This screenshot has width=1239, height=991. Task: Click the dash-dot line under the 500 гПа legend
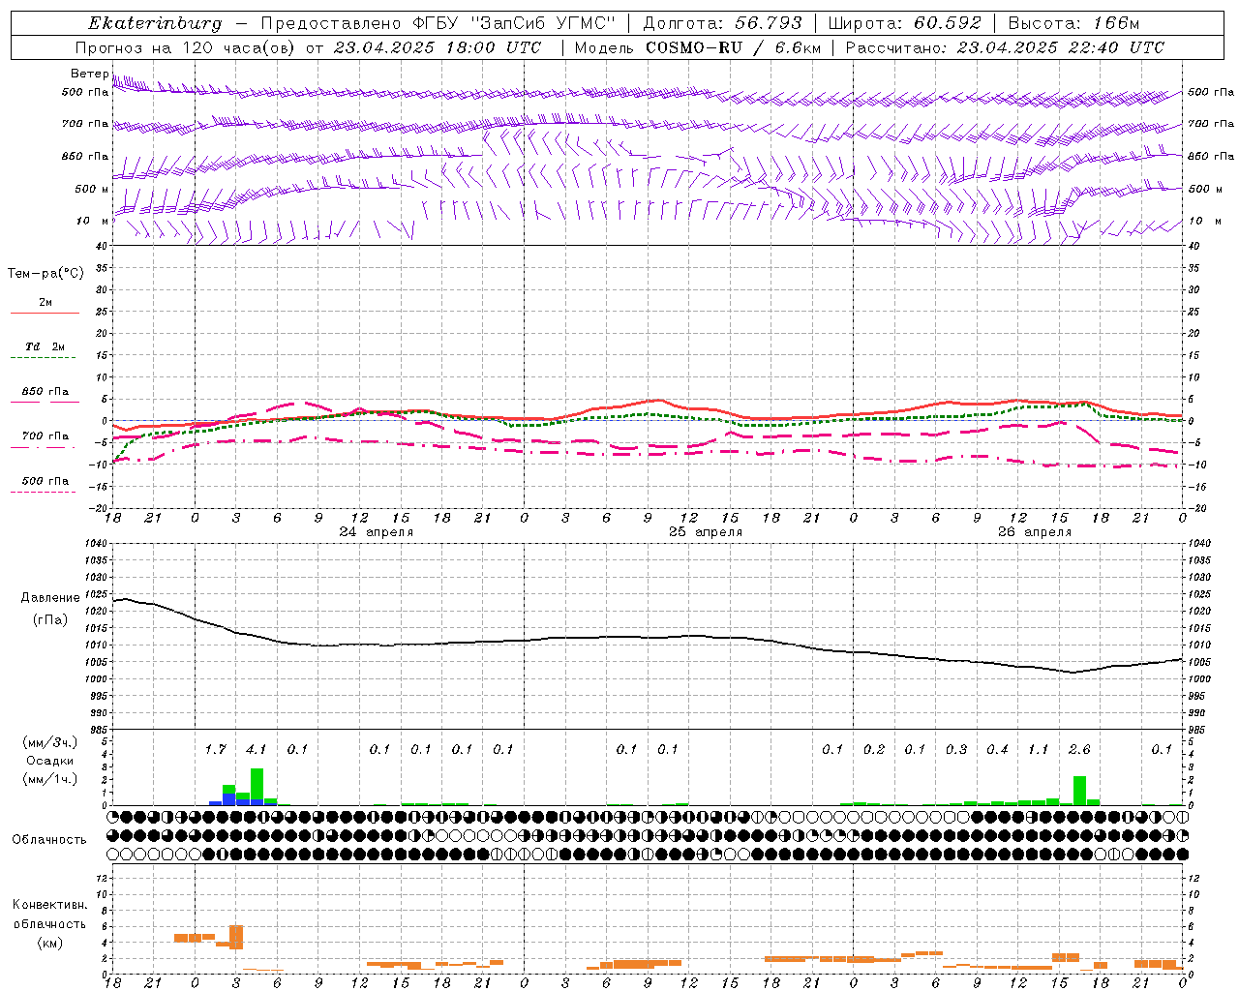(x=45, y=493)
